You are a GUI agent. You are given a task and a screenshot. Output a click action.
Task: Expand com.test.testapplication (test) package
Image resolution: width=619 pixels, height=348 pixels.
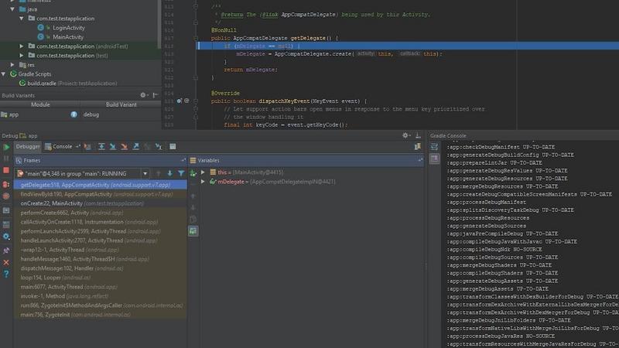coord(22,56)
